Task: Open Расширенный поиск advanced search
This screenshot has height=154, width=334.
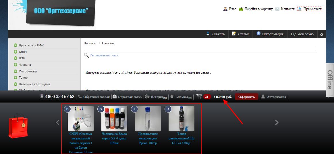Action: pyautogui.click(x=104, y=55)
